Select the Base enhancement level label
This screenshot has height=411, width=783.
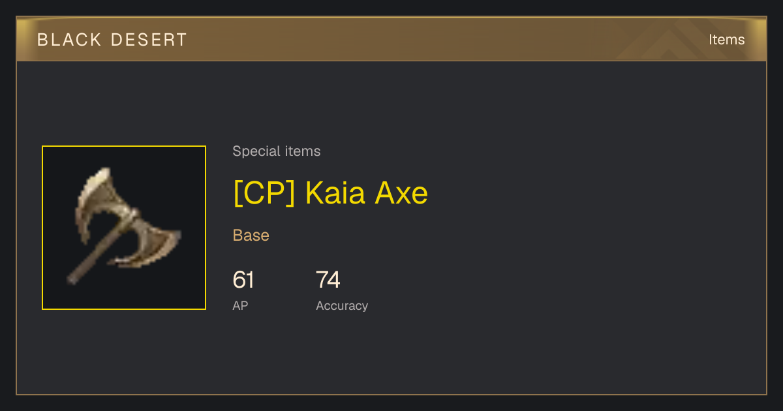click(x=251, y=236)
